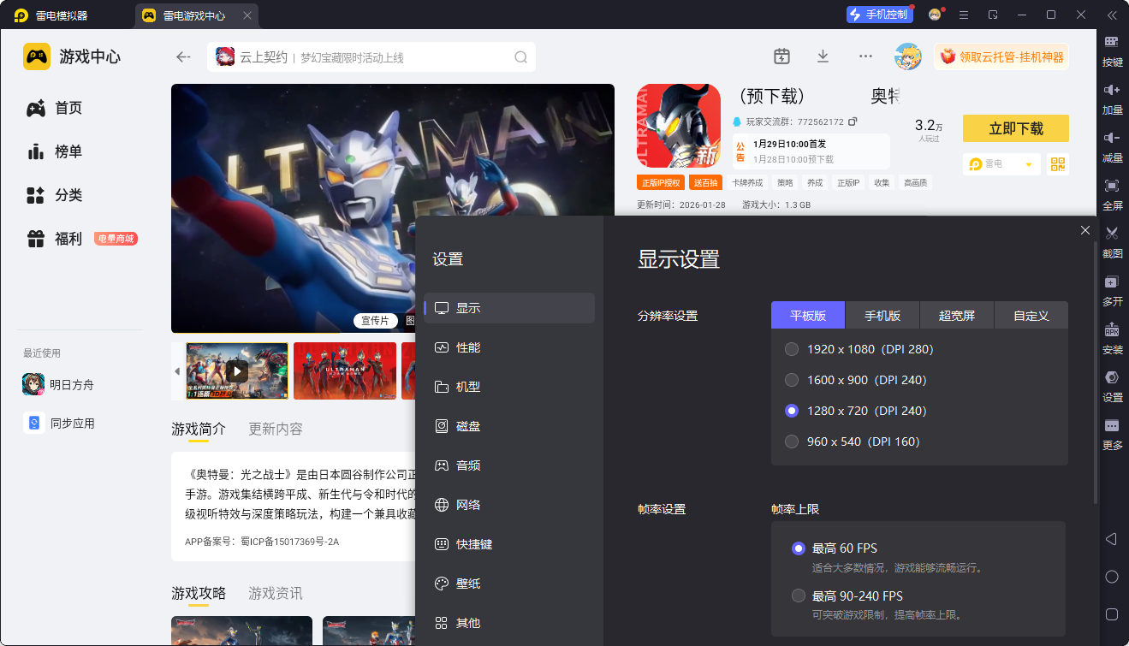Open 设置 in the right sidebar
The height and width of the screenshot is (646, 1129).
click(1112, 386)
